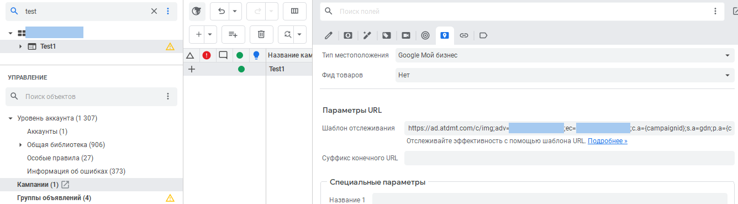738x204 pixels.
Task: Select 'Аккаунты (1)' in management tree
Action: 47,132
